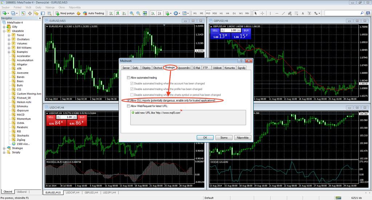Viewport: 372px width, 200px height.
Task: Toggle the Auto Trading button
Action: pos(93,13)
